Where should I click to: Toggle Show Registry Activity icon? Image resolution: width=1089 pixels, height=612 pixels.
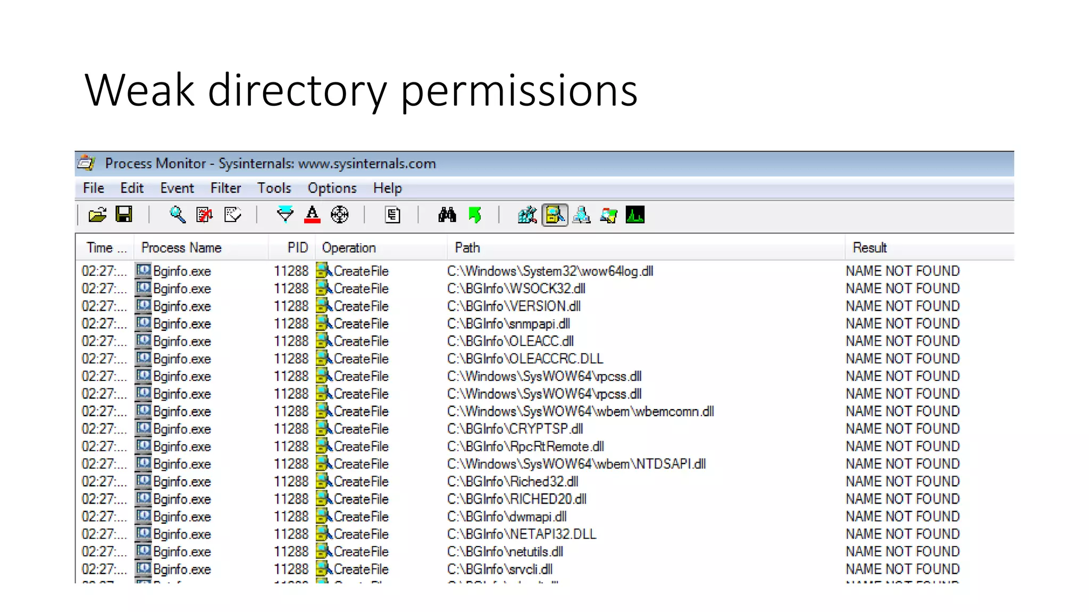(527, 215)
